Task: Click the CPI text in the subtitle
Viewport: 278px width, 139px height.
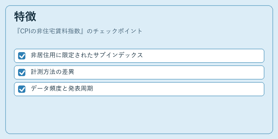Action: click(25, 31)
